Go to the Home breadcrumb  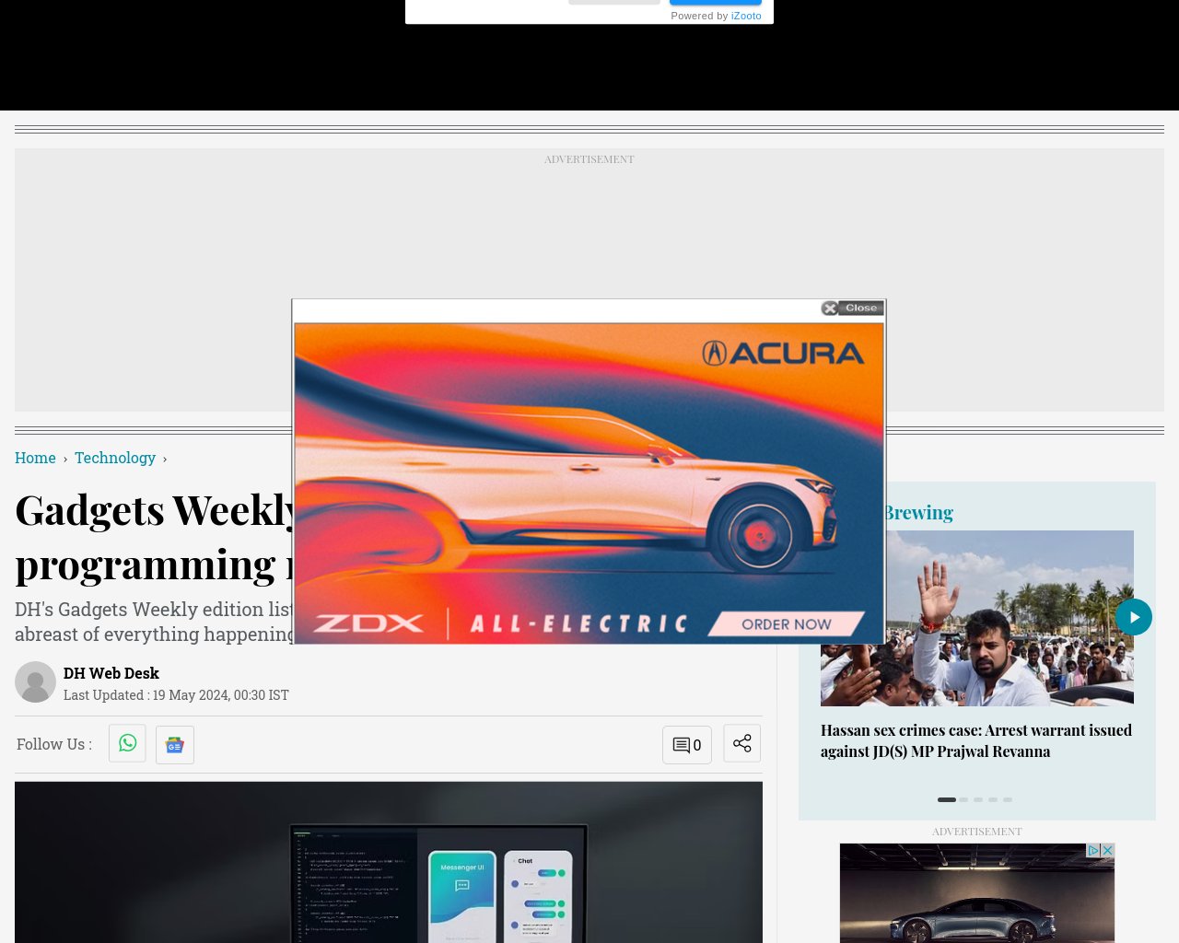[35, 458]
